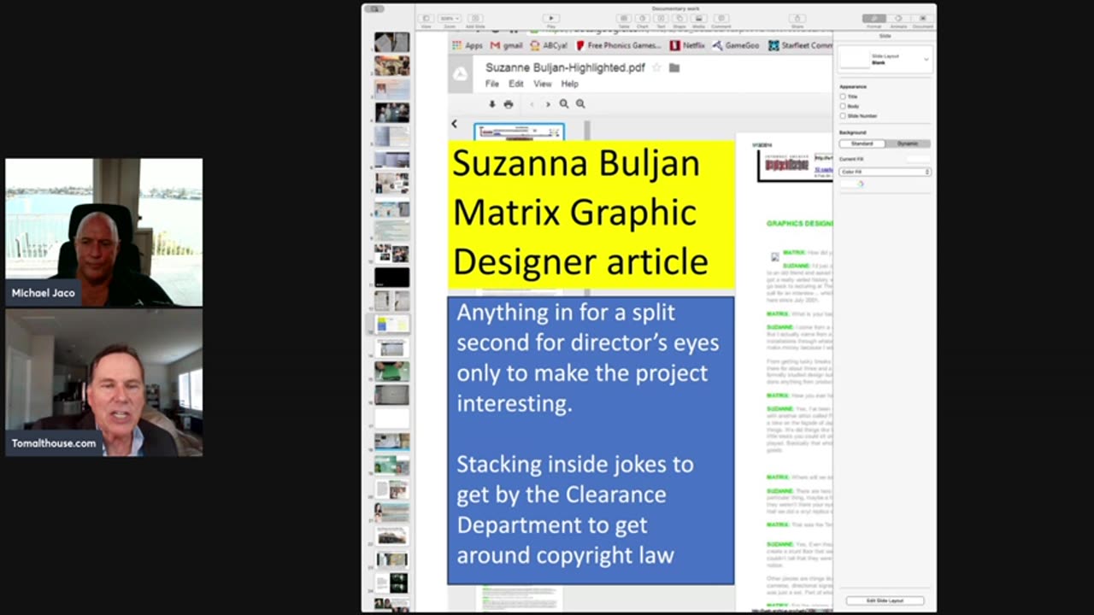Expand the Slide Layout chooser chevron
Viewport: 1094px width, 615px height.
pos(926,59)
